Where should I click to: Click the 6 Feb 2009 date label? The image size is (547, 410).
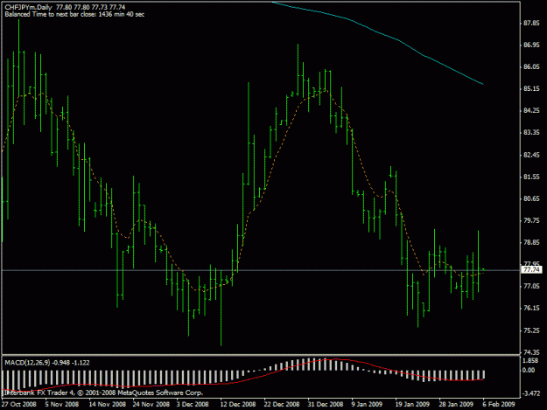point(499,405)
